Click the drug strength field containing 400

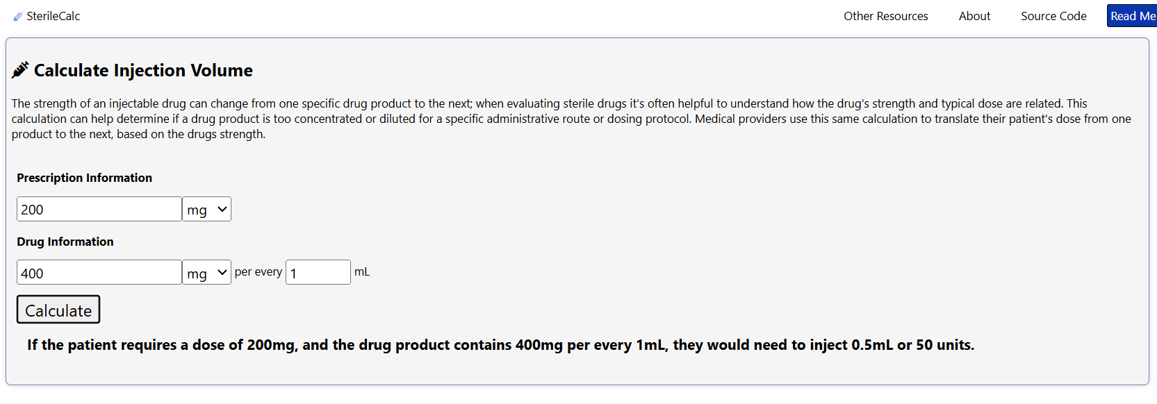98,272
